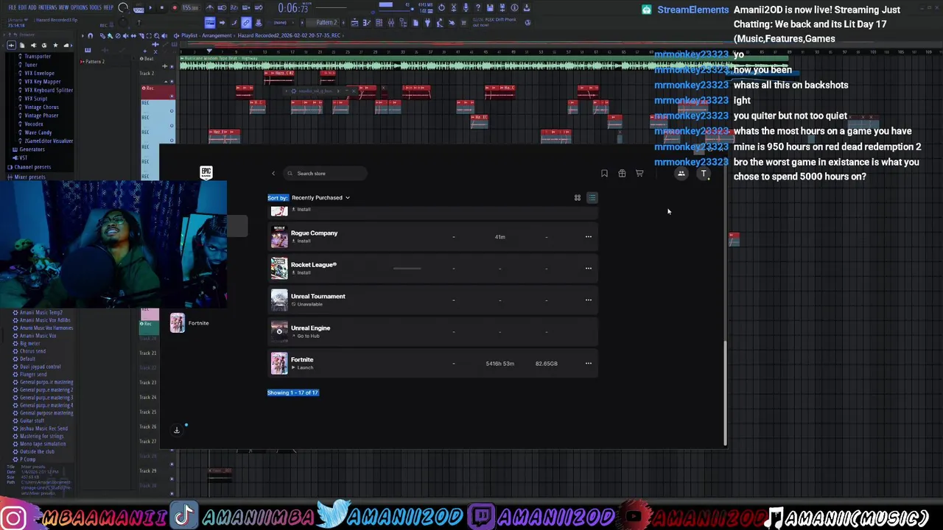Click the Twitch icon in the bottom banner

(x=481, y=516)
